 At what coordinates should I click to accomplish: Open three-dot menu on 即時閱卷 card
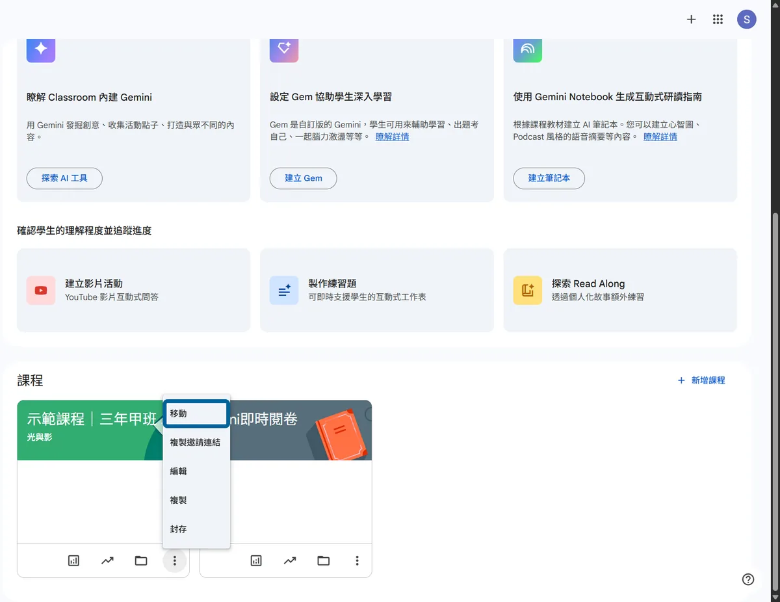click(357, 560)
